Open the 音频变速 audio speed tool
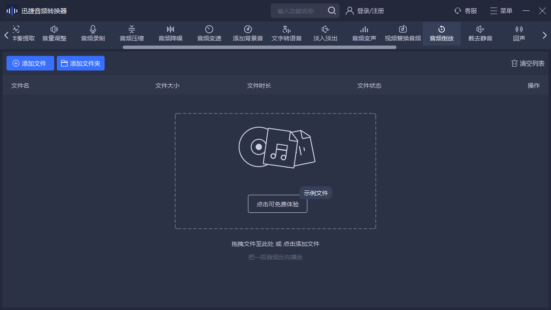This screenshot has height=310, width=551. click(x=209, y=34)
